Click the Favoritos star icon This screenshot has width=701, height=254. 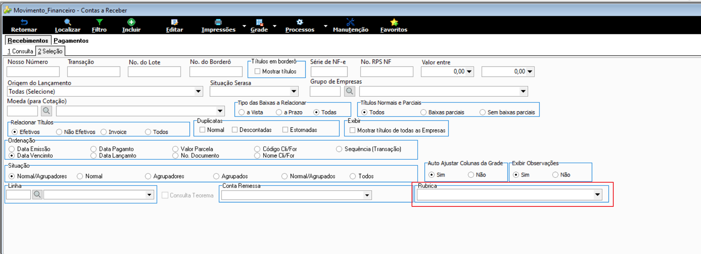tap(394, 22)
